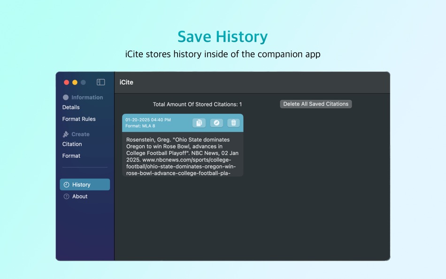Click Total Amount Of Stored Citations text
This screenshot has width=446, height=279.
[x=197, y=104]
